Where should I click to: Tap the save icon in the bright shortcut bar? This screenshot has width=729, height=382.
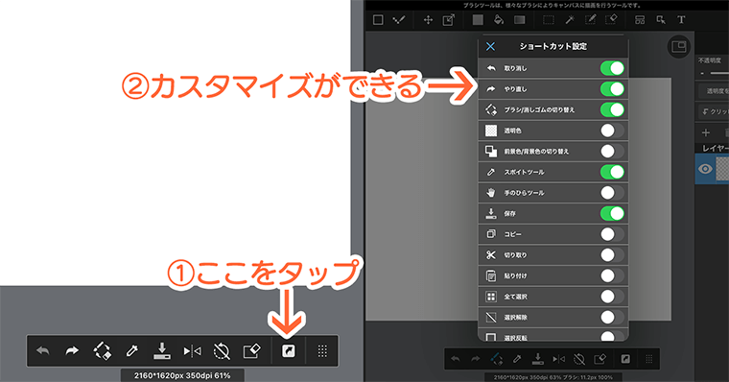162,351
